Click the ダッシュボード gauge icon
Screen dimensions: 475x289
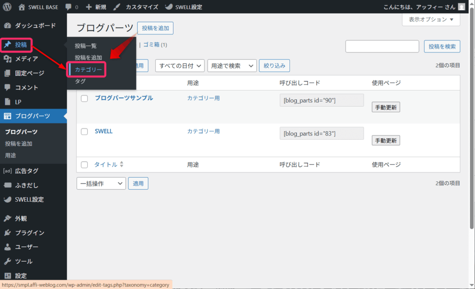pos(7,26)
